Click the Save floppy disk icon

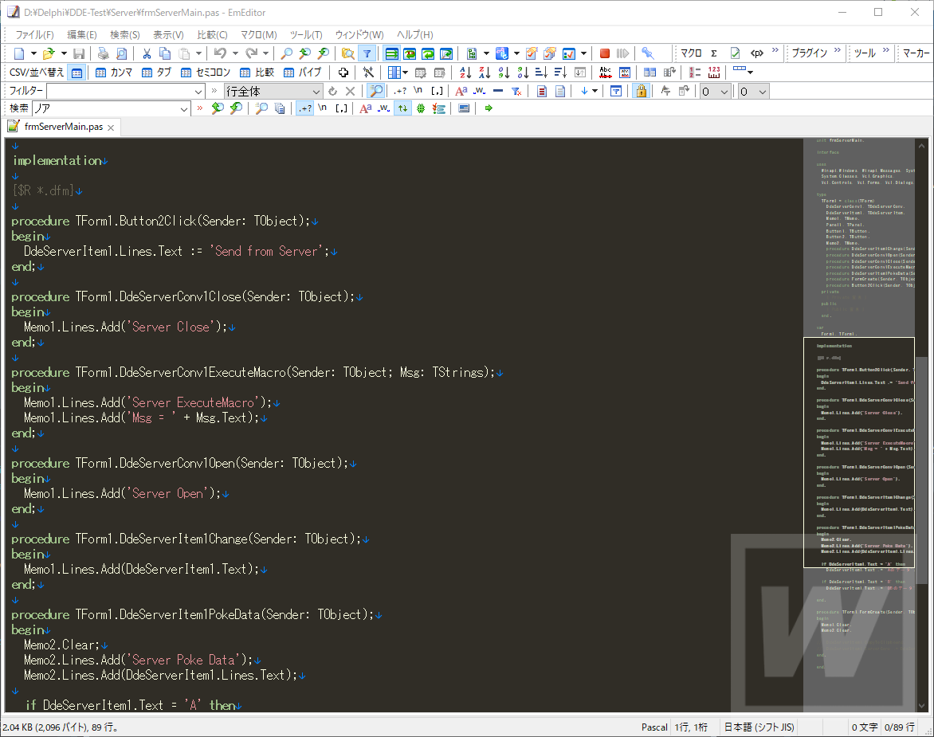tap(79, 53)
